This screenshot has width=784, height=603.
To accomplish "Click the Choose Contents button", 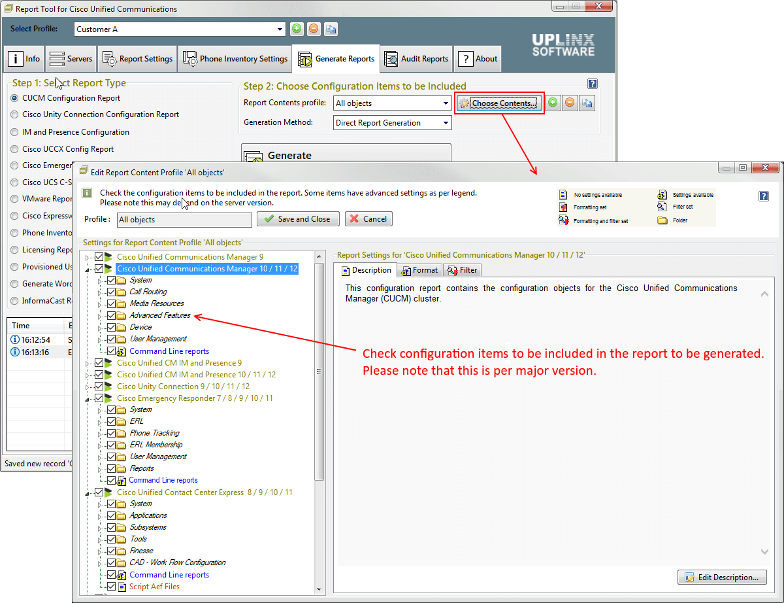I will coord(499,103).
